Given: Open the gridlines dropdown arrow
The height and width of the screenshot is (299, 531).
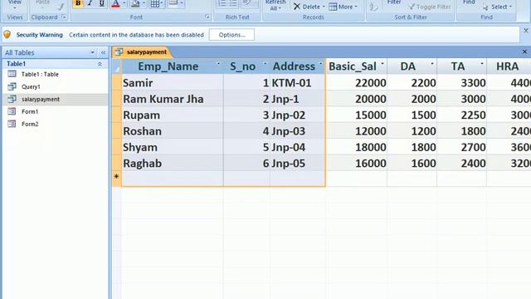Looking at the screenshot, I should (163, 3).
